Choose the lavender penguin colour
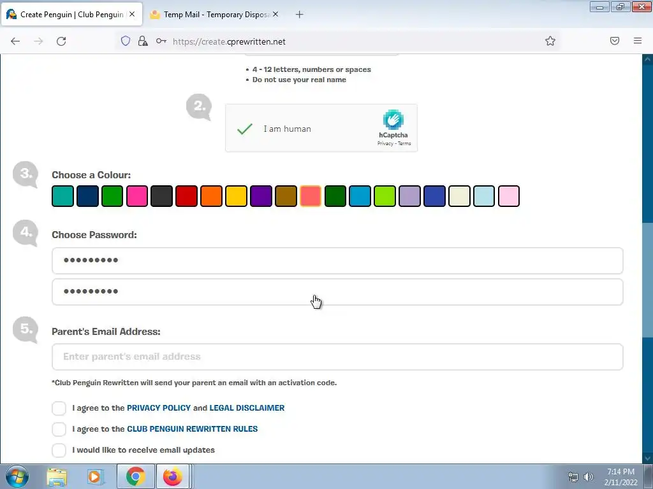This screenshot has width=653, height=489. point(410,196)
